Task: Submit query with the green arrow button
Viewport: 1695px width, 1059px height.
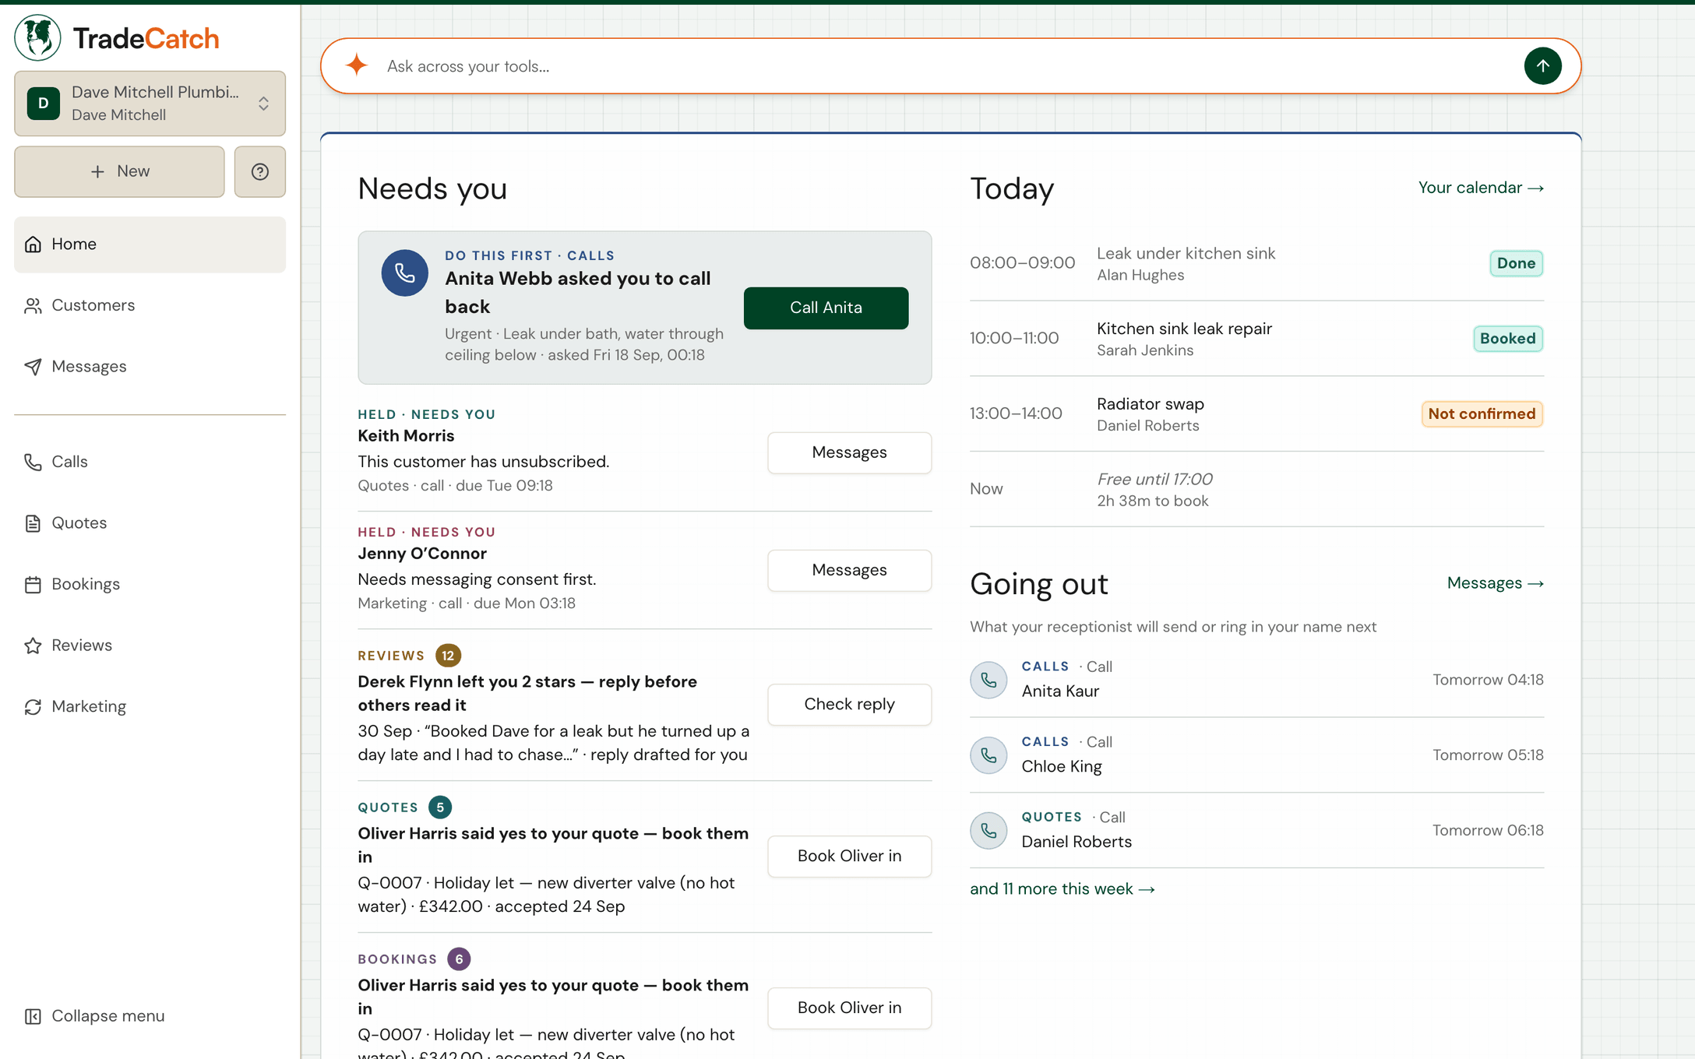Action: (1542, 66)
